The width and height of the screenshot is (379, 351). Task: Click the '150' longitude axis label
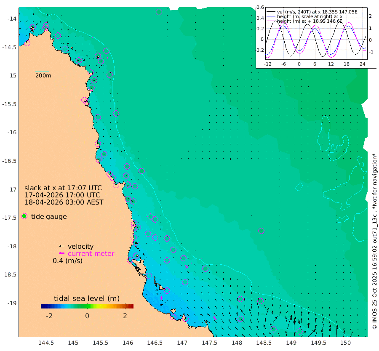(346, 343)
